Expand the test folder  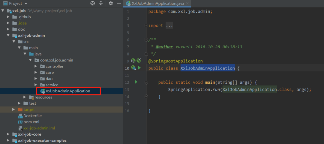click(x=19, y=103)
